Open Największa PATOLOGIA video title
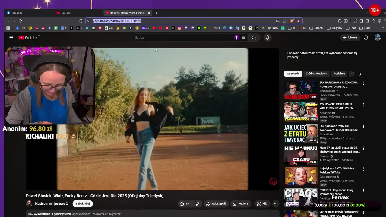 (337, 170)
